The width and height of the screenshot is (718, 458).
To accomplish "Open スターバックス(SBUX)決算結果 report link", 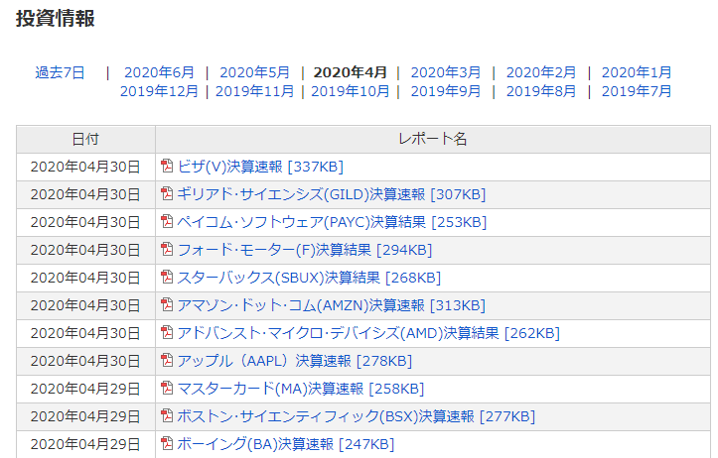I will click(x=309, y=278).
